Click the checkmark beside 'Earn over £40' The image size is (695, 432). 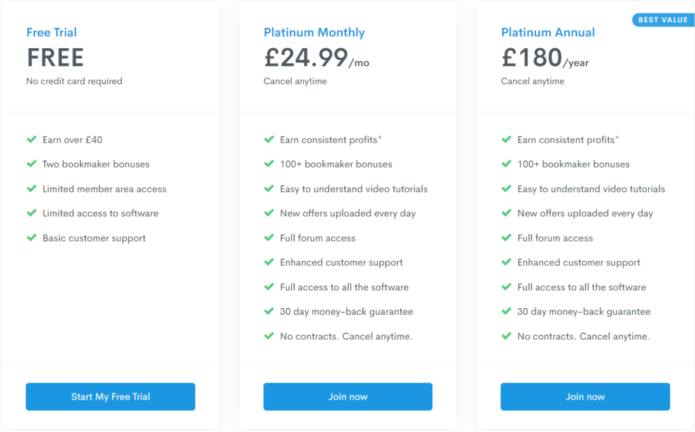pos(31,139)
